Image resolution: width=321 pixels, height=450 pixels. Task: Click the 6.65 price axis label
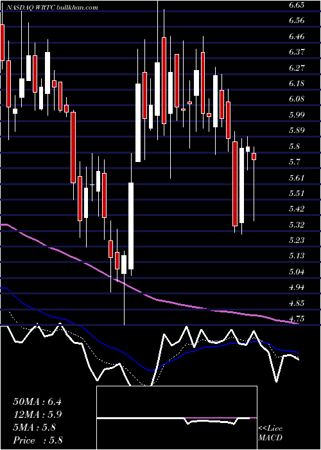click(297, 5)
